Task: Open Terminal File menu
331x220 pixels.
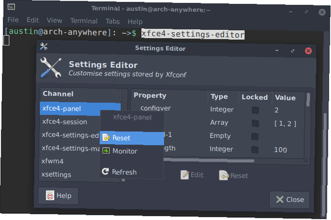Action: [x=13, y=20]
